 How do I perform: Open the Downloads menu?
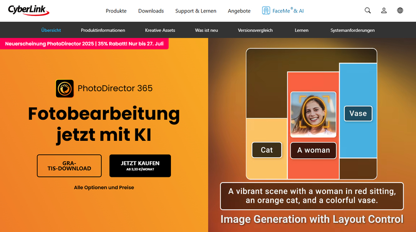pos(151,11)
